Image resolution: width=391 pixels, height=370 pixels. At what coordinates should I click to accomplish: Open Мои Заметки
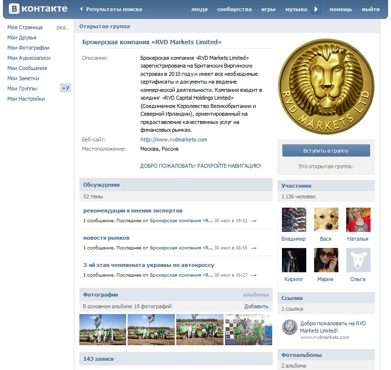[x=23, y=78]
